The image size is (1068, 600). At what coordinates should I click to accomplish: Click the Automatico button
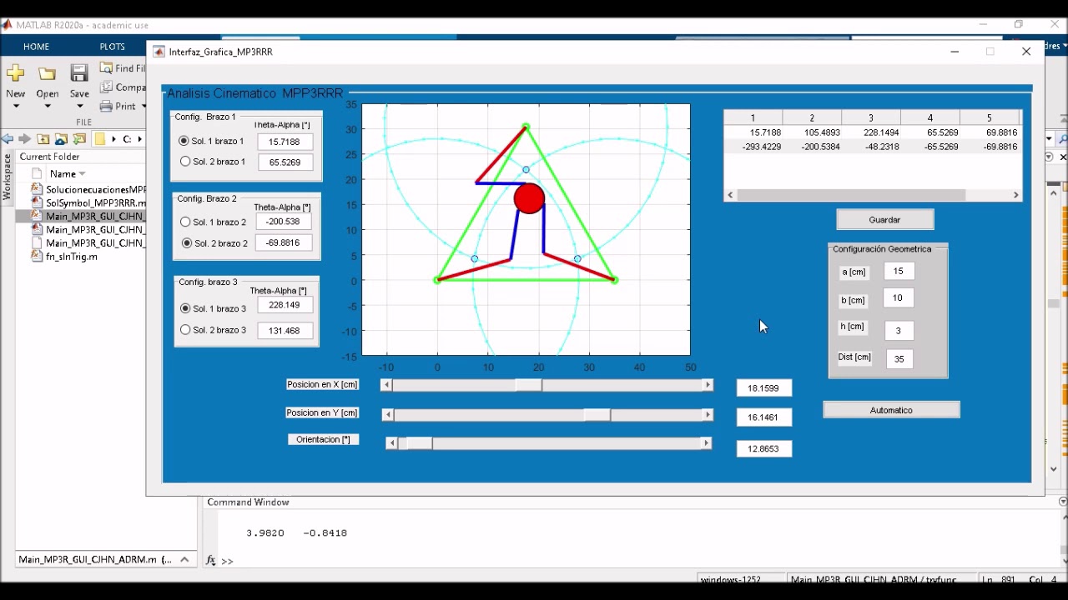click(x=891, y=410)
